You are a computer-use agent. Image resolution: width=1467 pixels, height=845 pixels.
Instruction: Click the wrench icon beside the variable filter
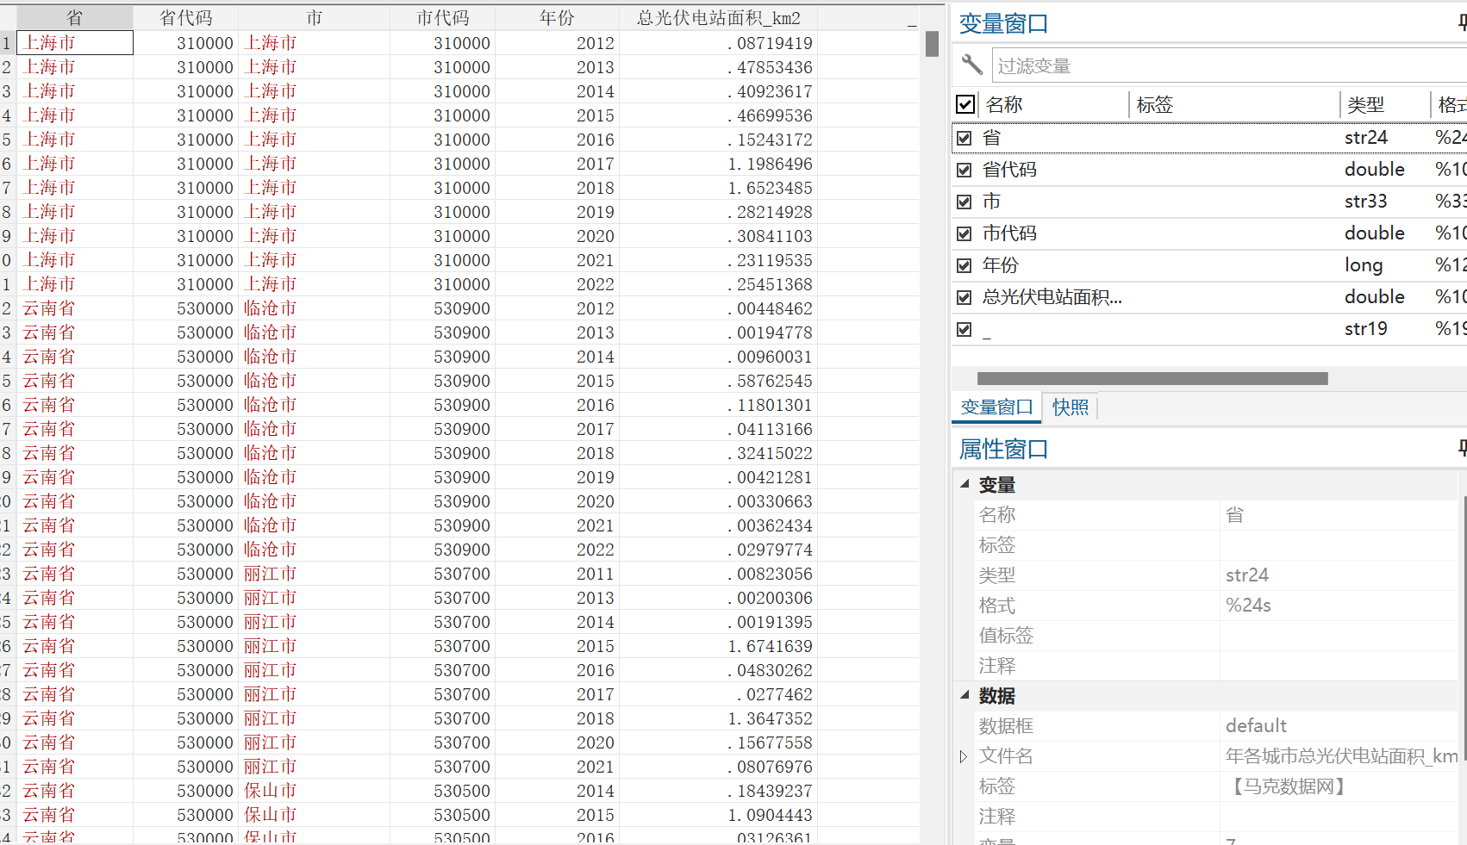(x=971, y=65)
